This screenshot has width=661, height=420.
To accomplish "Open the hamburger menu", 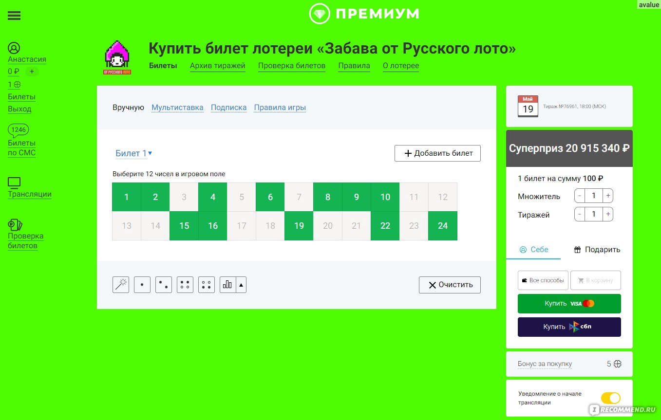I will point(14,16).
